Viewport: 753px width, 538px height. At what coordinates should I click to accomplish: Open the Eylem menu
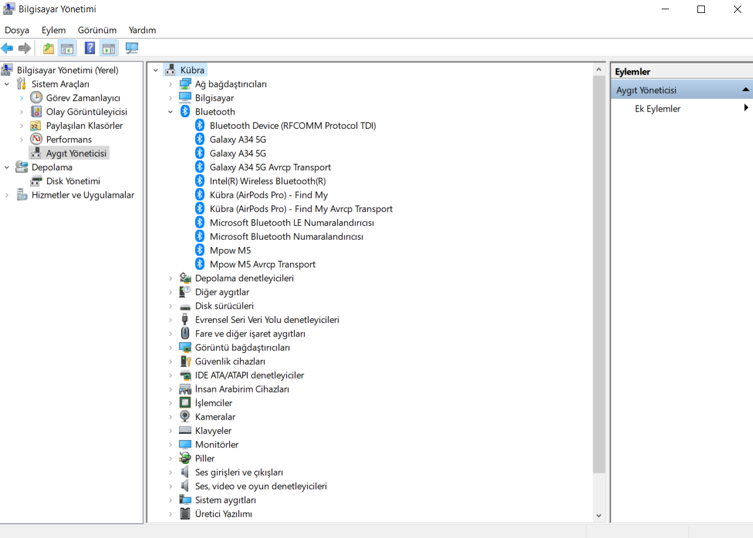coord(54,30)
